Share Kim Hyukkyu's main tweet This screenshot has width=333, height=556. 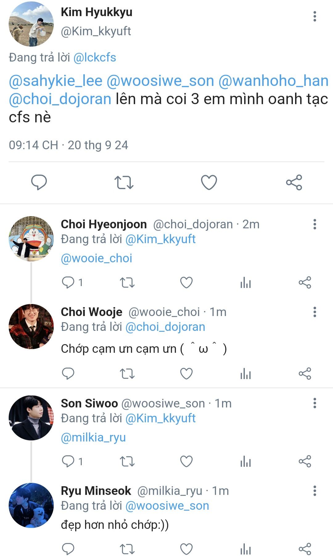pos(294,182)
